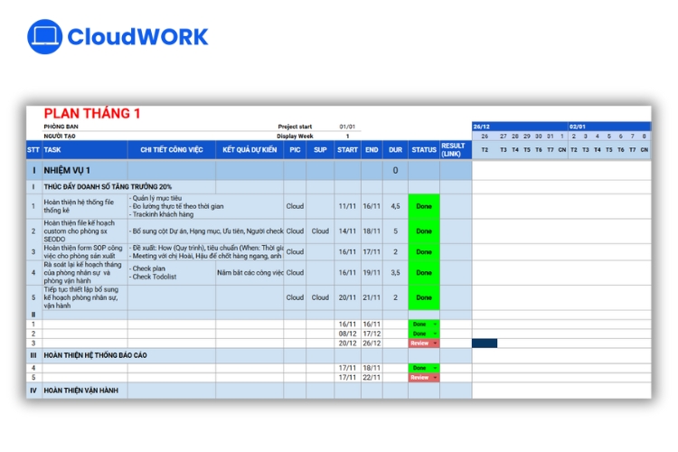Select the NHIỆM VỤ 1 section row

click(69, 170)
